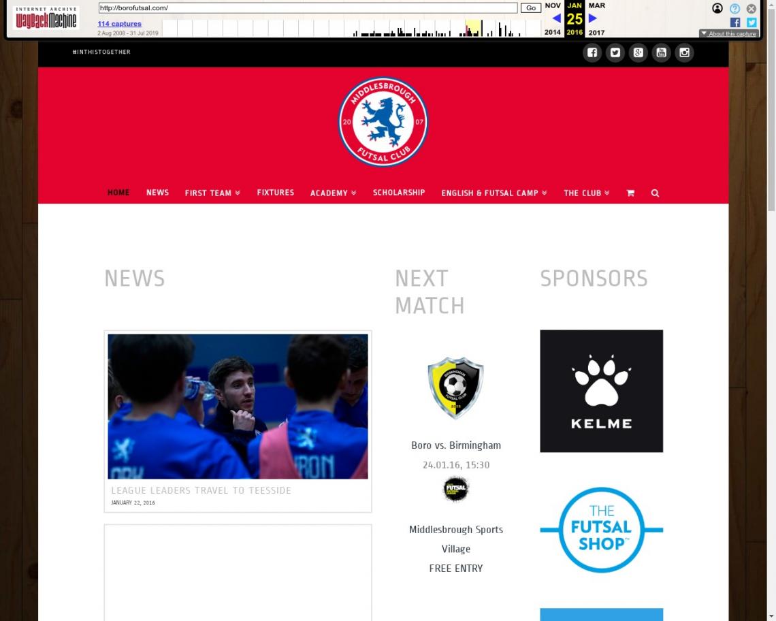Click the Wayback Machine URL input field

click(x=308, y=8)
